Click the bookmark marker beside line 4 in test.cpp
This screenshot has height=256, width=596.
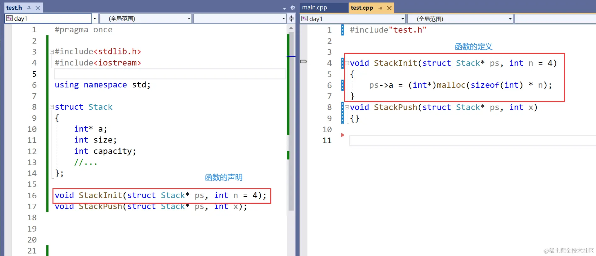tap(304, 61)
